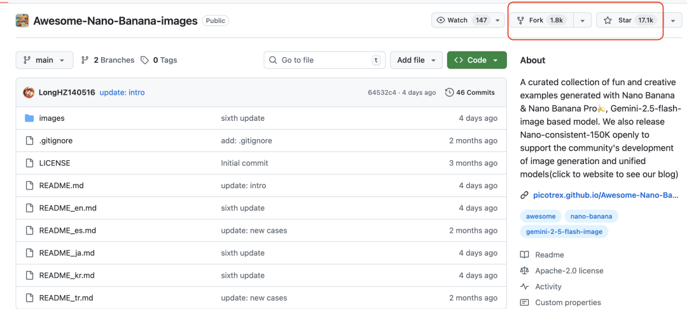Open the README_en.md file

[67, 208]
